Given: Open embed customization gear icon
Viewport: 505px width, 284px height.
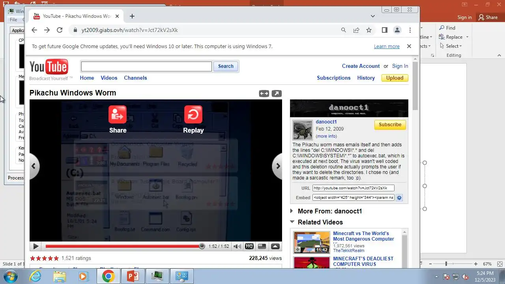Looking at the screenshot, I should 399,198.
